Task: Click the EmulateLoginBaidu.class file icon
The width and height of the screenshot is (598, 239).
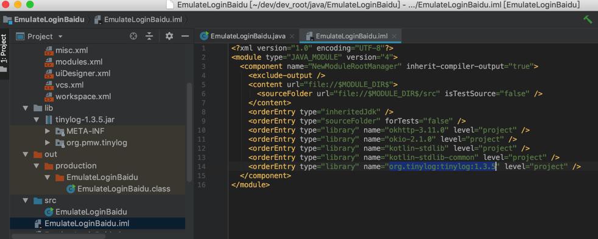Action: point(71,189)
